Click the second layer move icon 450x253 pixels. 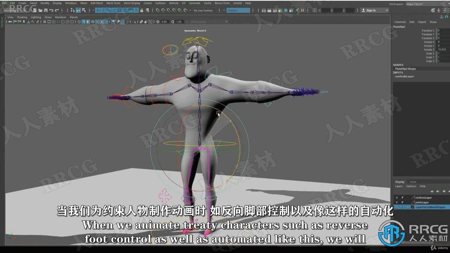pyautogui.click(x=438, y=191)
